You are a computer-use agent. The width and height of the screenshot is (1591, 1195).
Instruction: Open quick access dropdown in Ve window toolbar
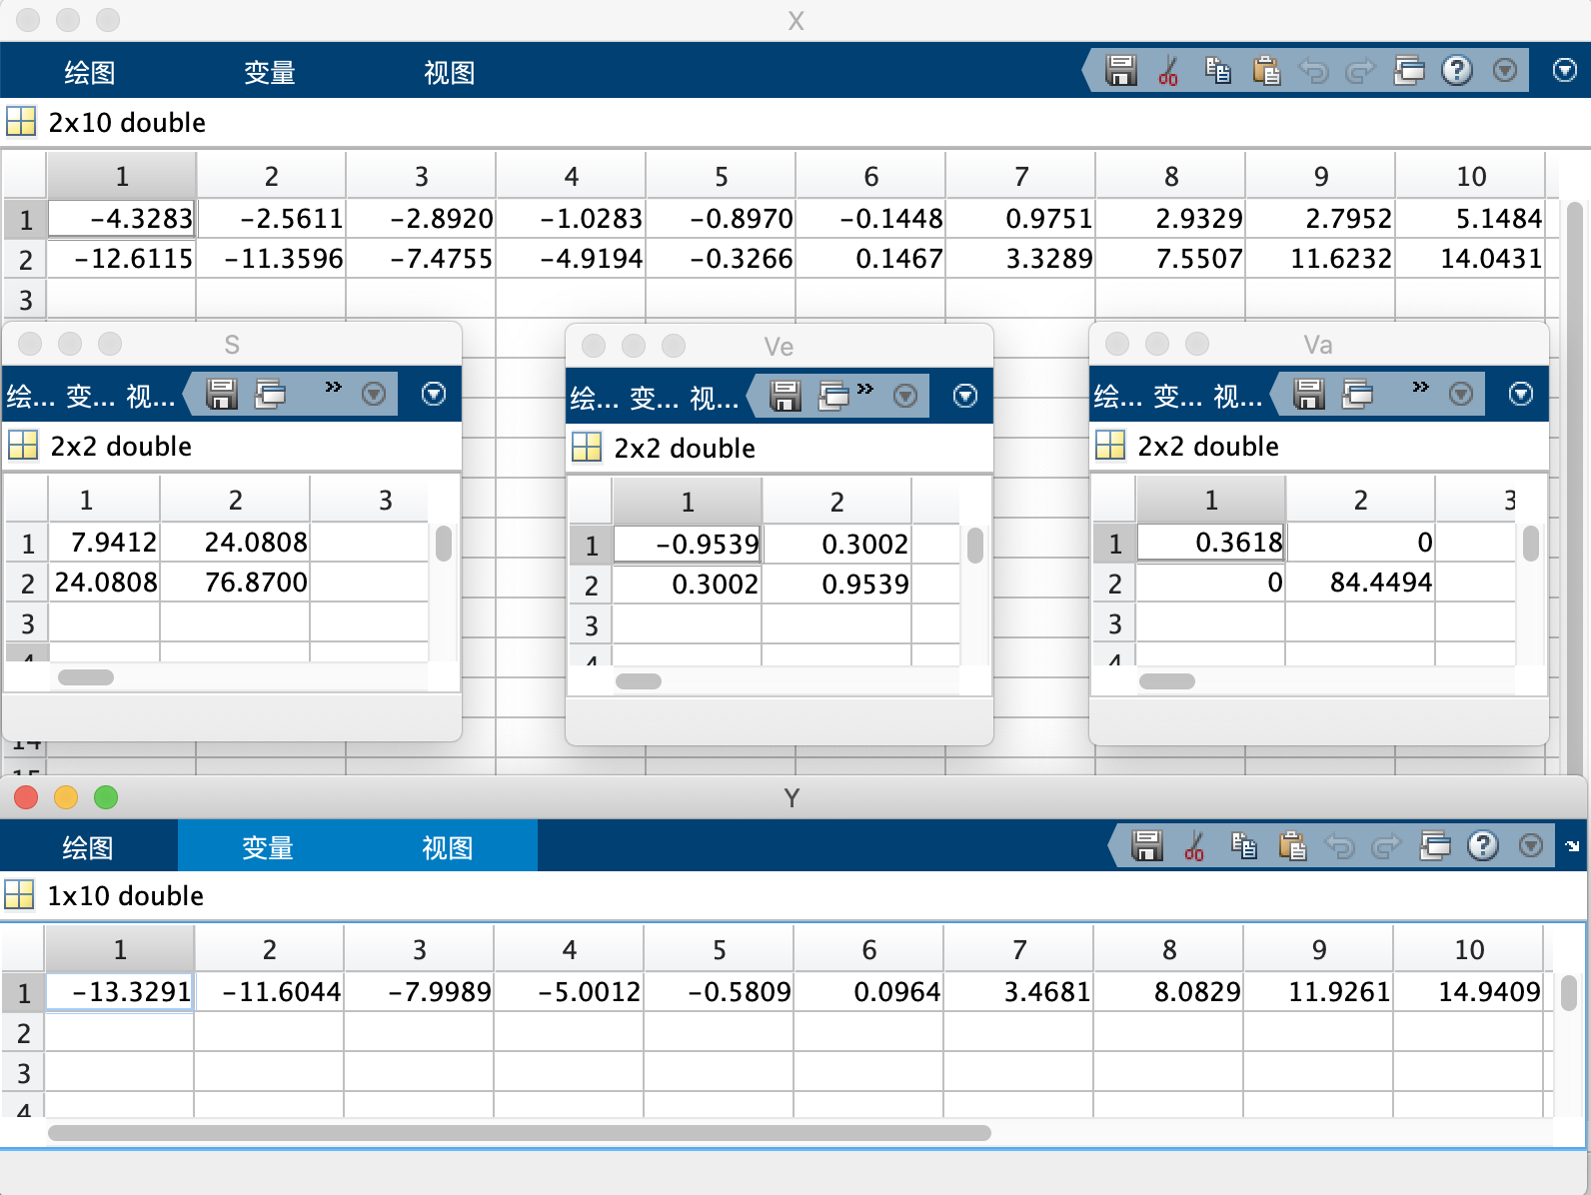(x=905, y=396)
